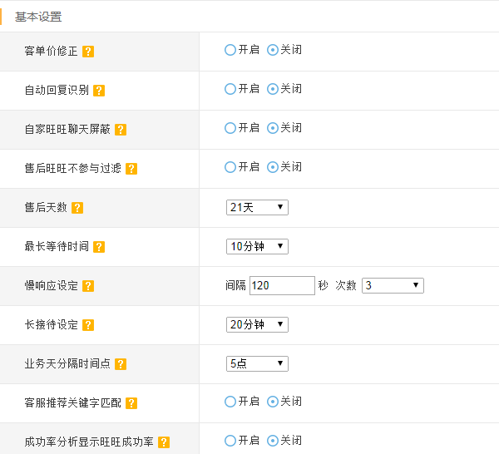Click the question mark next to 自动回复识别

click(99, 91)
